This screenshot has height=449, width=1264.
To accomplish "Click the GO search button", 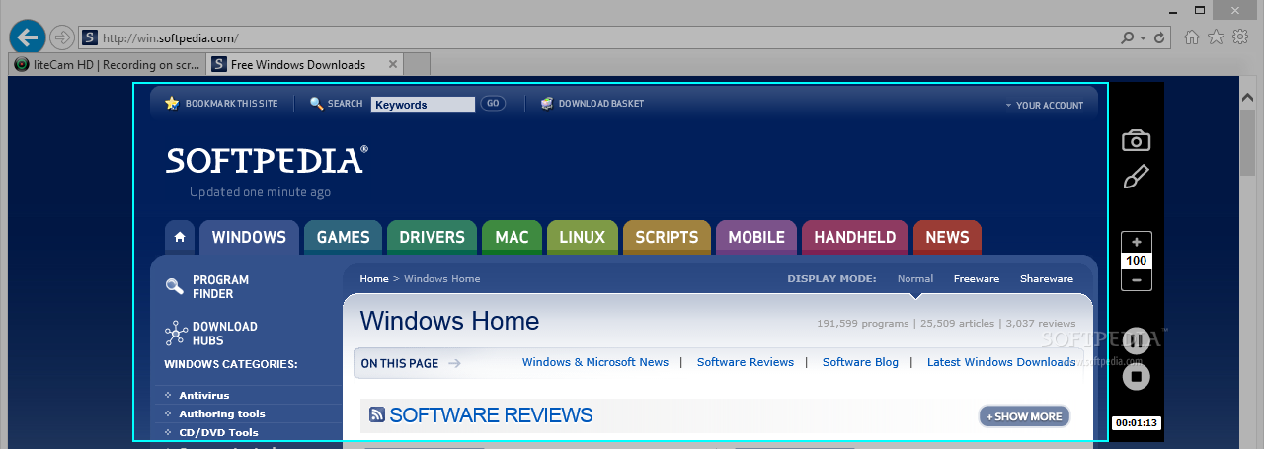I will pyautogui.click(x=493, y=104).
